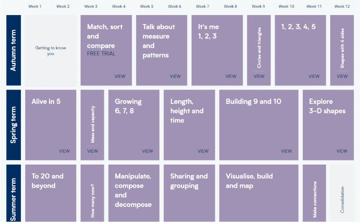Viewport: 362px width, 222px height.
Task: Click VIEW under Shapes with 4 sides
Action: [x=342, y=76]
